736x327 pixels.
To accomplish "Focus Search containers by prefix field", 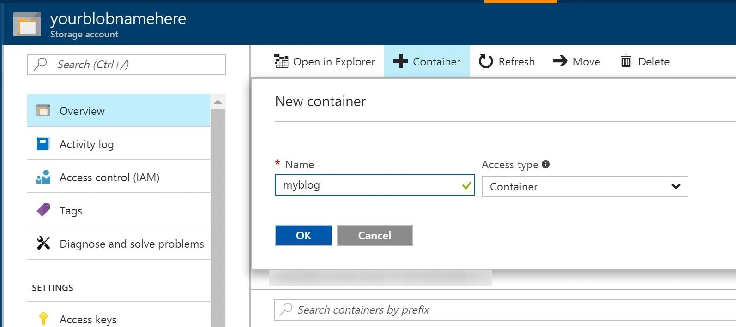I will pos(505,309).
